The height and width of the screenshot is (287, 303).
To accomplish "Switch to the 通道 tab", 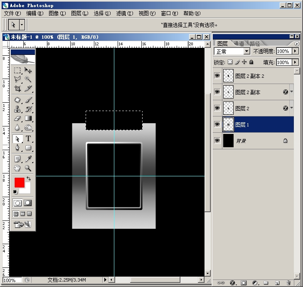I will coord(239,43).
